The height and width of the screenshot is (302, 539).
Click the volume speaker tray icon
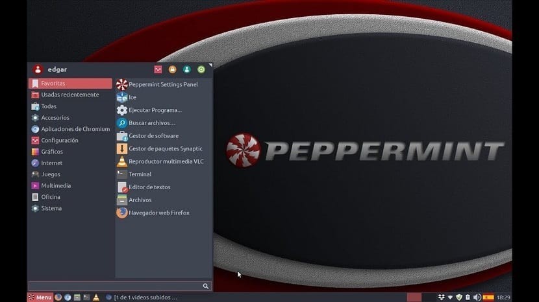tap(477, 297)
